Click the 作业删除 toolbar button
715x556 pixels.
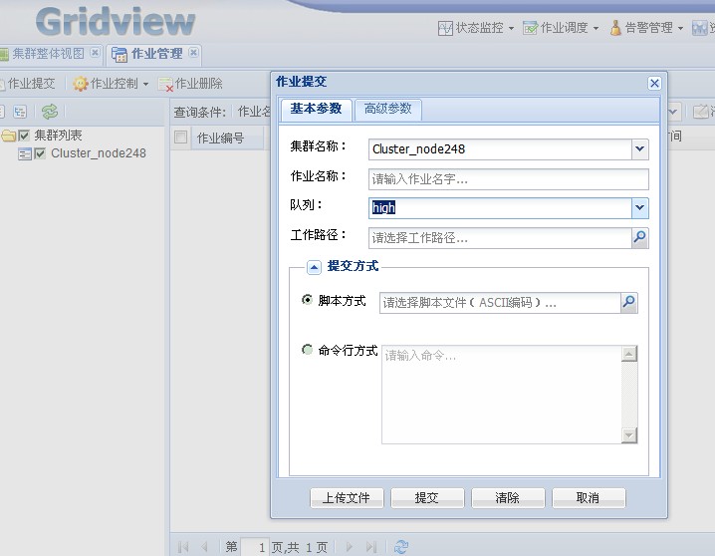[190, 84]
